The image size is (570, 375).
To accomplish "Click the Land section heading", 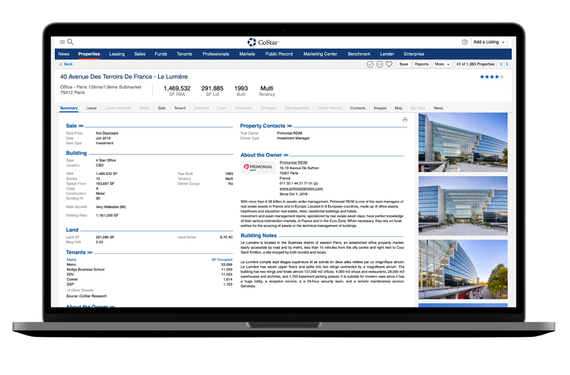I will coord(72,230).
